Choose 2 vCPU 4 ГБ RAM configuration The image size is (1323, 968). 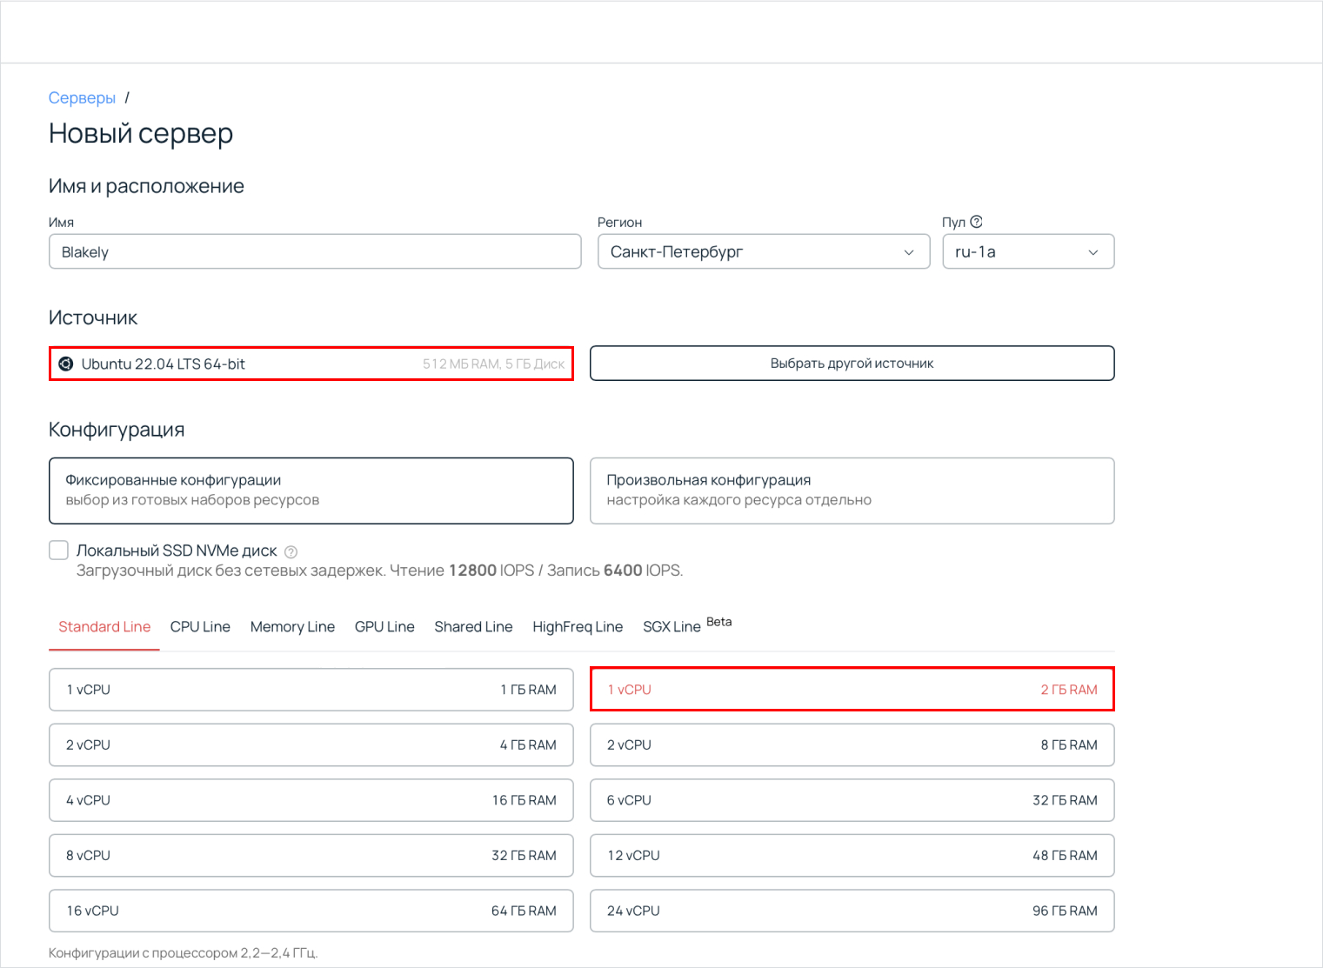[311, 745]
